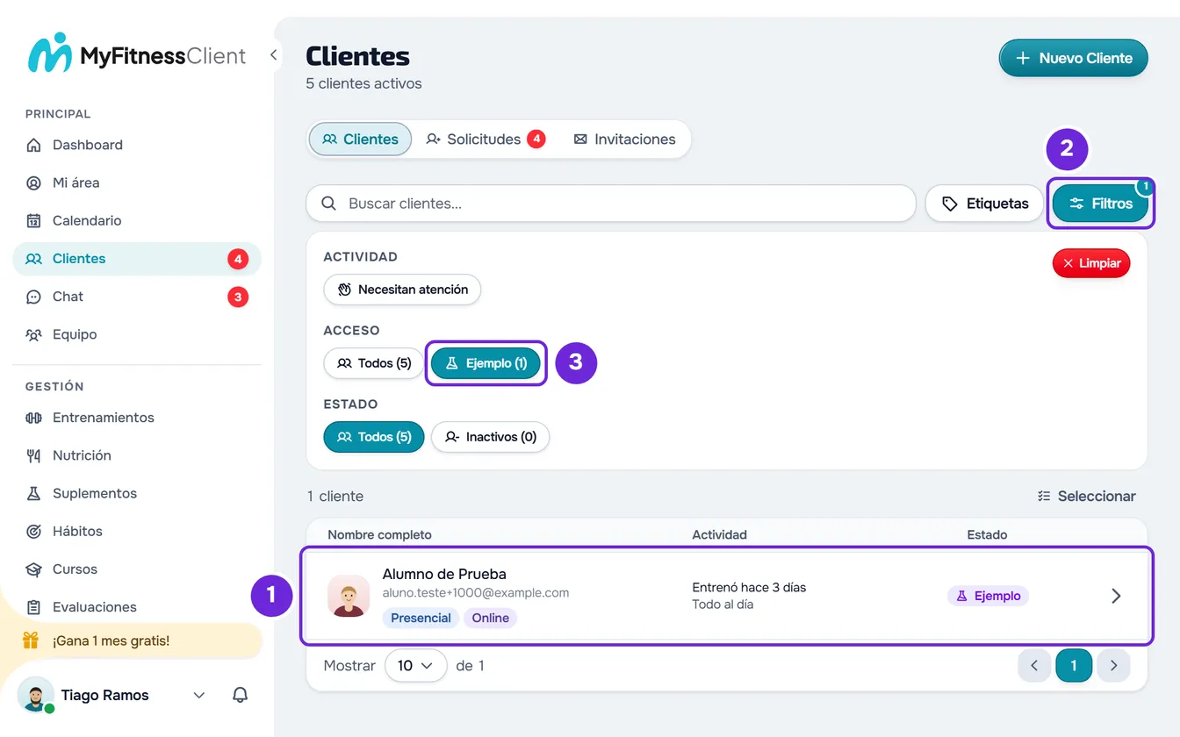Click Alumno de Prueba avatar thumbnail
The image size is (1180, 737).
click(349, 596)
